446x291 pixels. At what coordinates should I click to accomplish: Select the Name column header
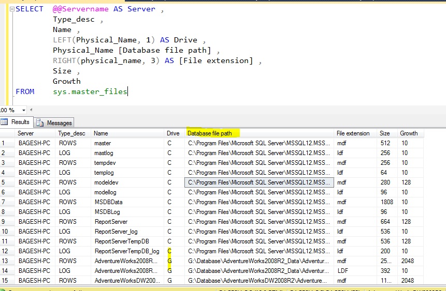[127, 133]
